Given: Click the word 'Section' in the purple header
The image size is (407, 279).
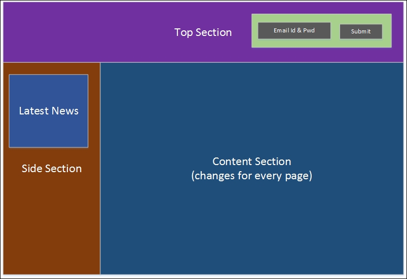Looking at the screenshot, I should 213,33.
